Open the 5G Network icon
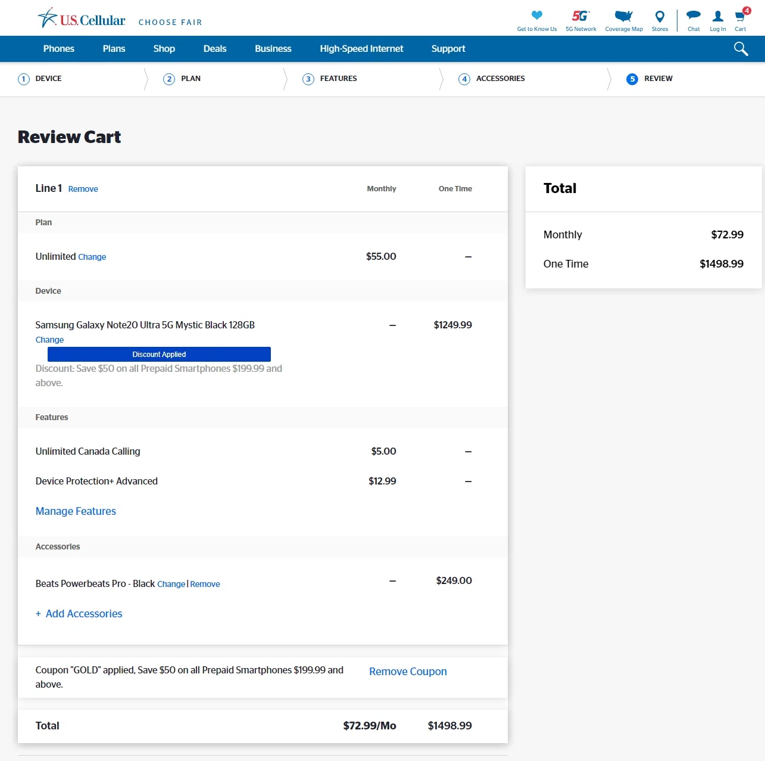Viewport: 765px width, 761px height. point(580,15)
